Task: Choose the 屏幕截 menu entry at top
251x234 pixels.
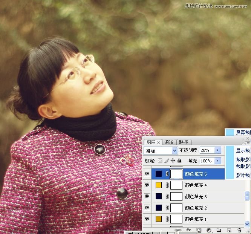Action: tap(243, 132)
